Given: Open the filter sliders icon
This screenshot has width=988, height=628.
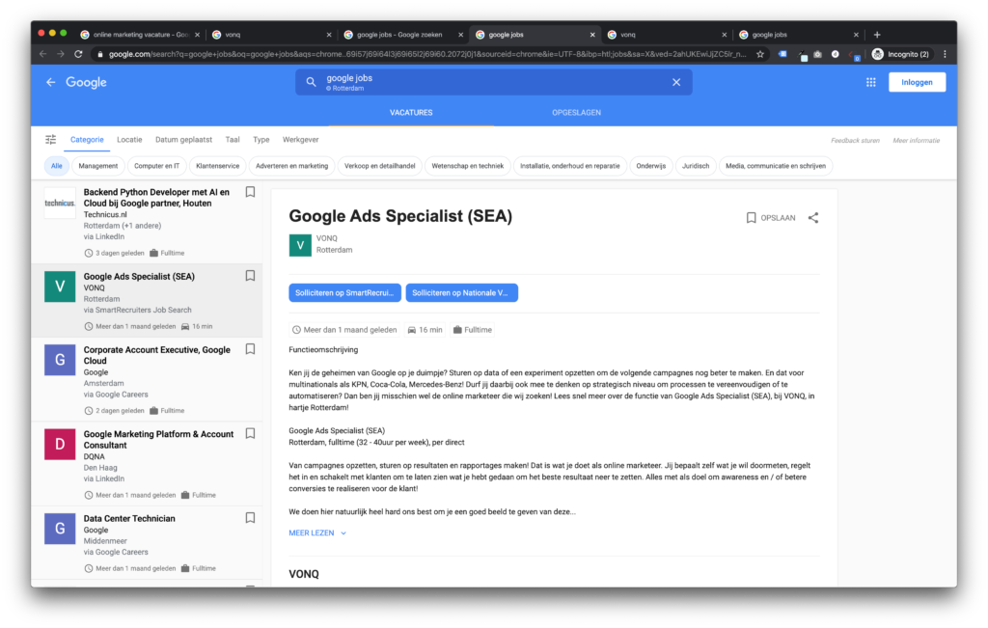Looking at the screenshot, I should tap(51, 140).
